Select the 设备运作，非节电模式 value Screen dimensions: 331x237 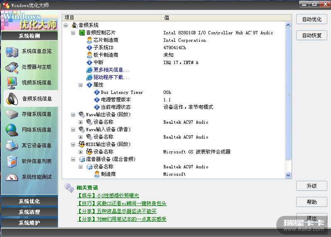tap(188, 107)
